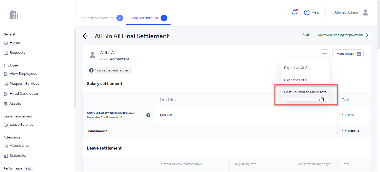Select the Final Settlement tab
The height and width of the screenshot is (172, 380).
[x=144, y=18]
